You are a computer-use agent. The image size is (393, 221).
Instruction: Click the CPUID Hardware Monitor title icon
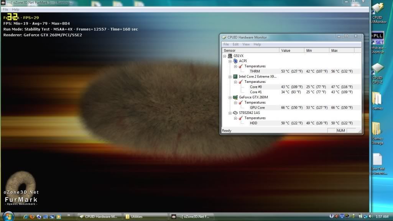point(224,37)
